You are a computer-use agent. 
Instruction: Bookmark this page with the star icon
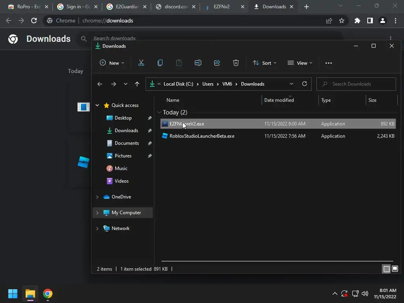point(342,21)
